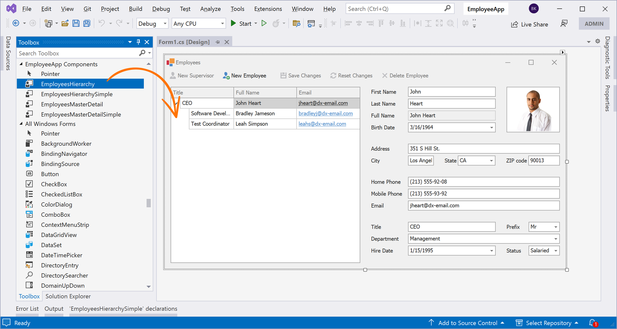Open the Extensions menu
The width and height of the screenshot is (617, 329).
[268, 9]
